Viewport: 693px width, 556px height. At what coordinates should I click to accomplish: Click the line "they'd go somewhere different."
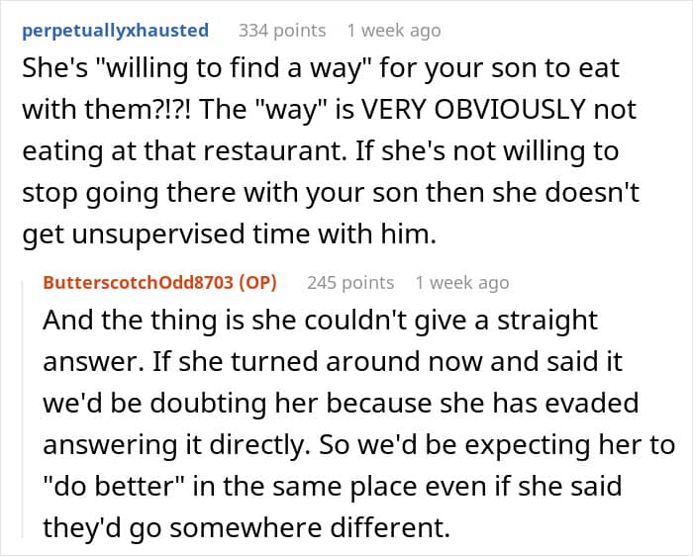[247, 527]
